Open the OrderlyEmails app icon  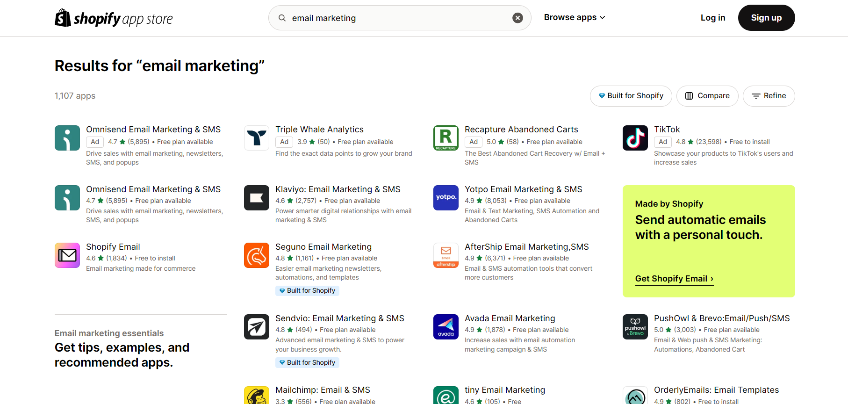(x=635, y=396)
